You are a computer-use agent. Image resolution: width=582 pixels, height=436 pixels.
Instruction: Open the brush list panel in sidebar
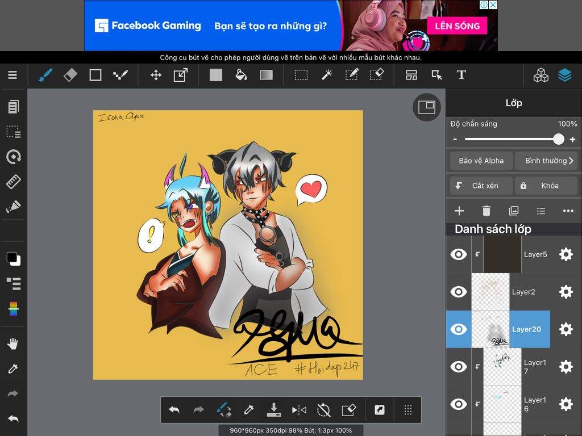[14, 284]
